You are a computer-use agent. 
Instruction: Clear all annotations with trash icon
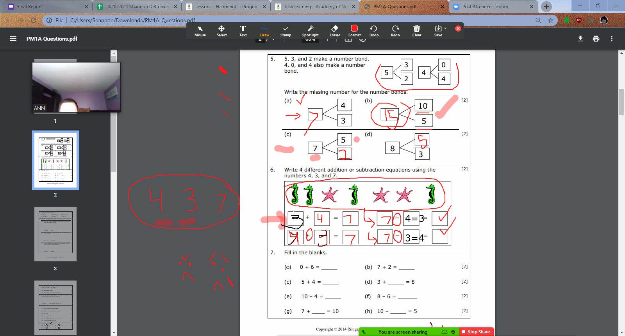tap(417, 31)
